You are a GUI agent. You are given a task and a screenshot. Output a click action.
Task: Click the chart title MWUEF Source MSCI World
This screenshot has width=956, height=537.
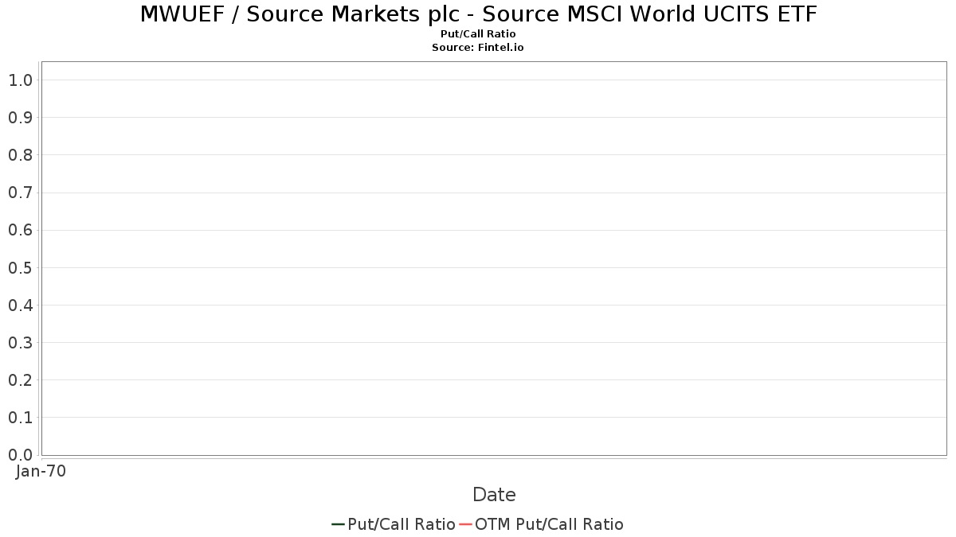pyautogui.click(x=478, y=14)
